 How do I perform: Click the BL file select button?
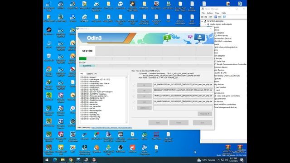144,85
